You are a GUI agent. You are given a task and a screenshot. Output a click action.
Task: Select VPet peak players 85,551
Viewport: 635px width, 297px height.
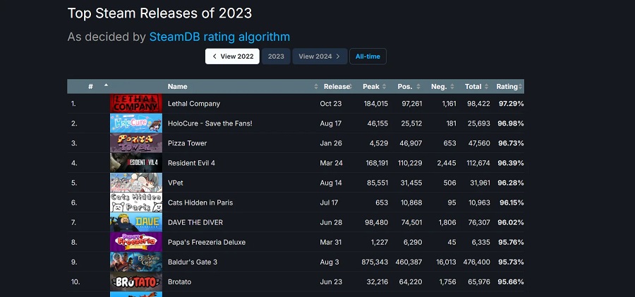click(377, 183)
